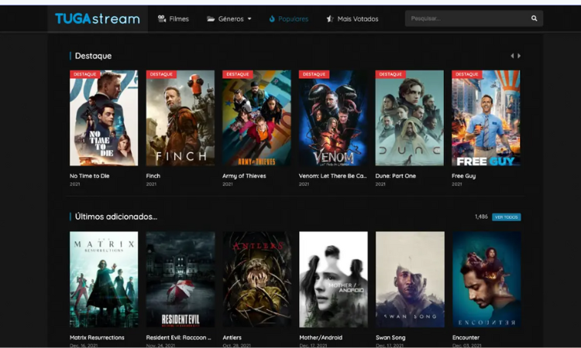Open the Encounter movie poster

486,279
